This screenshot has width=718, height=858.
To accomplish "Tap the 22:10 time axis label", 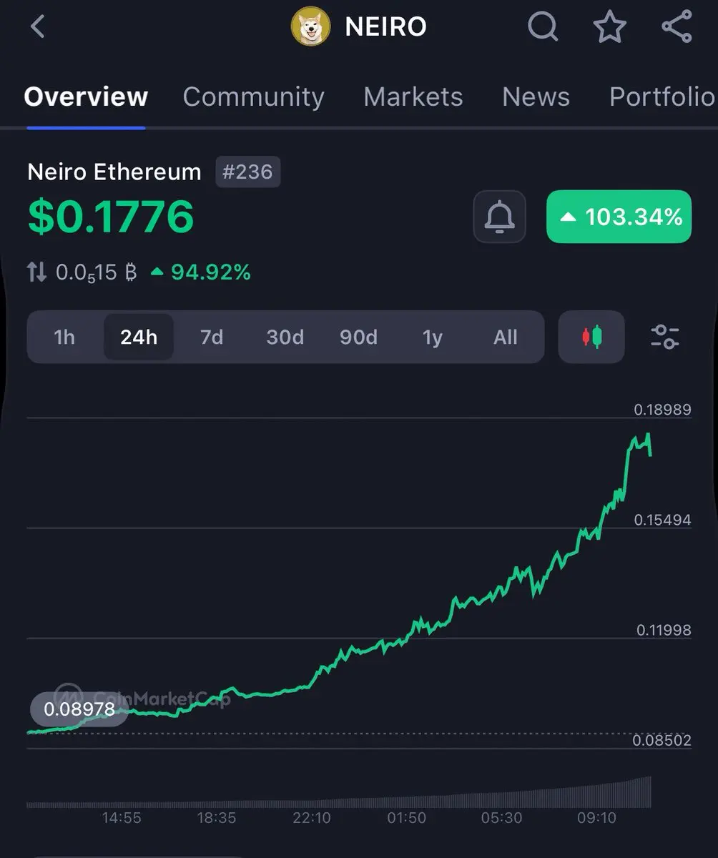I will tap(311, 817).
